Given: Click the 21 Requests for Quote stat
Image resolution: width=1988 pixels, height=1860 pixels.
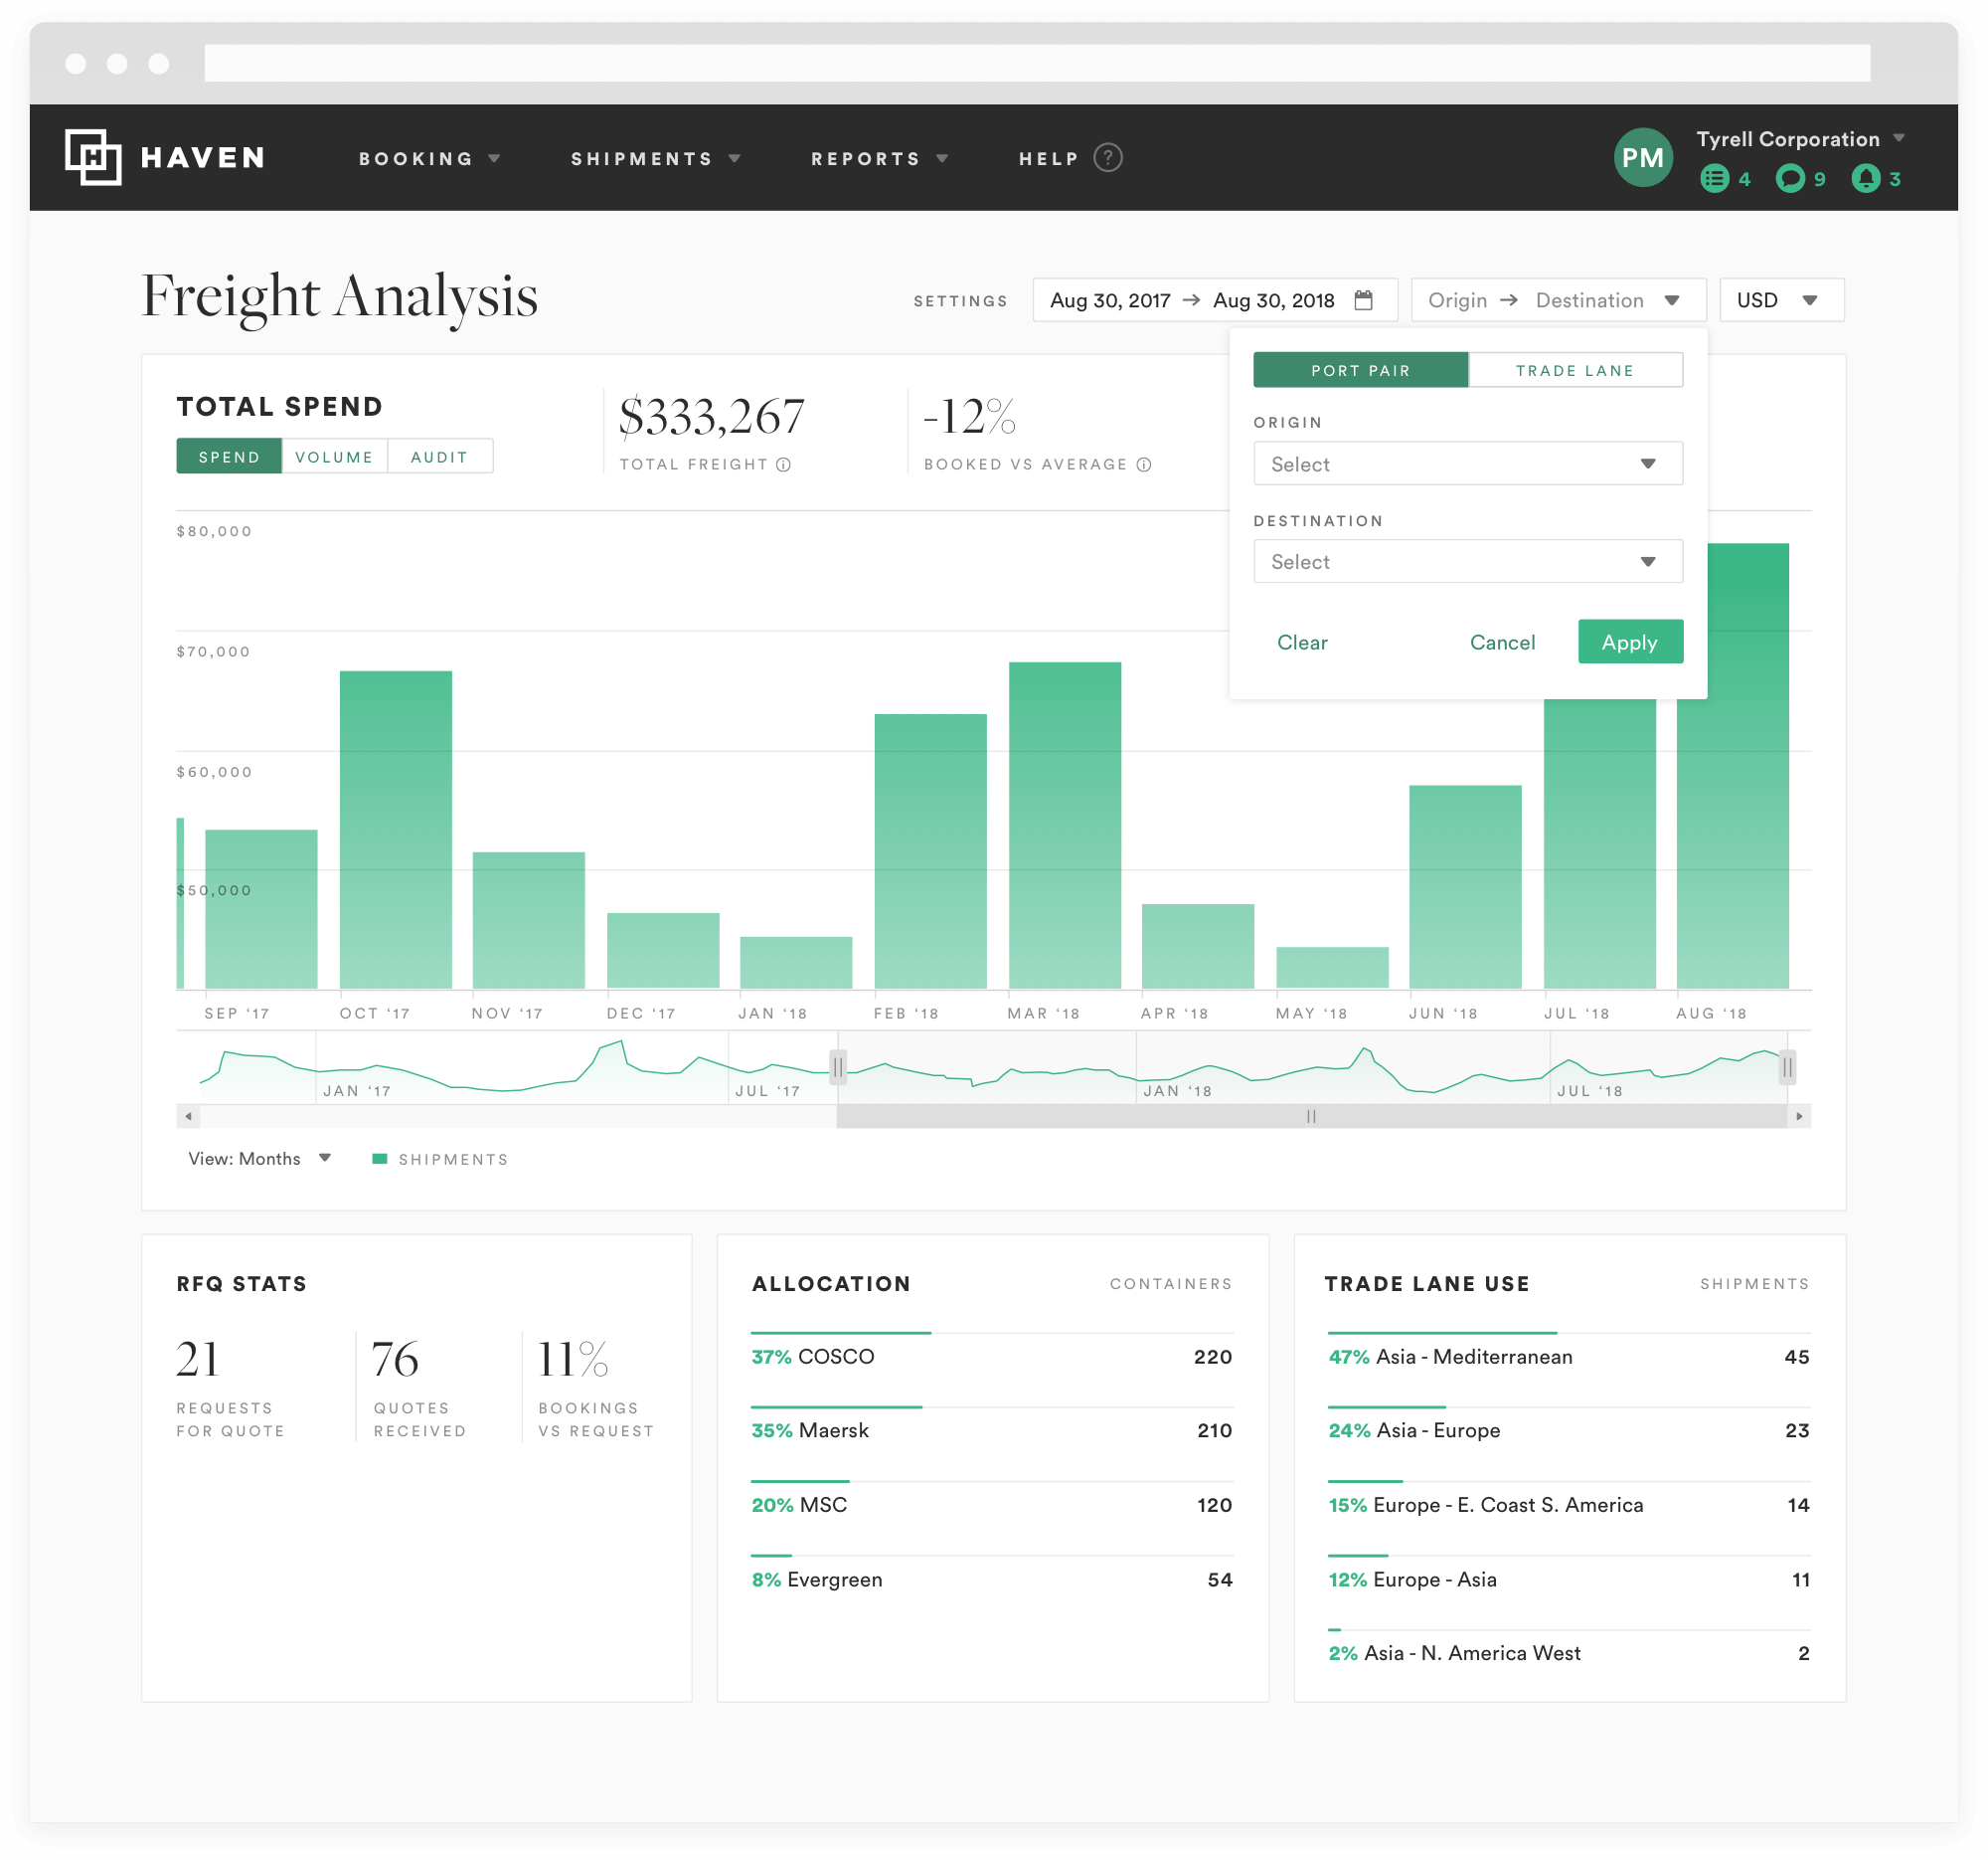Looking at the screenshot, I should coord(231,1388).
